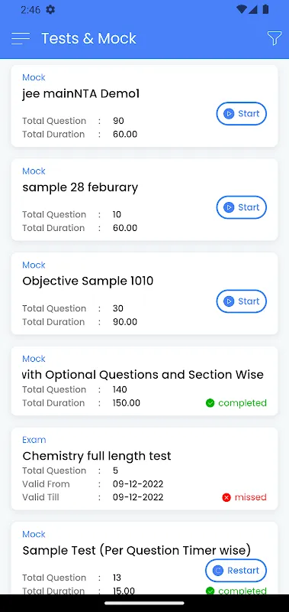Viewport: 289px width, 612px height.
Task: Click the play icon in the jee mainNTA Start button
Action: [x=229, y=113]
